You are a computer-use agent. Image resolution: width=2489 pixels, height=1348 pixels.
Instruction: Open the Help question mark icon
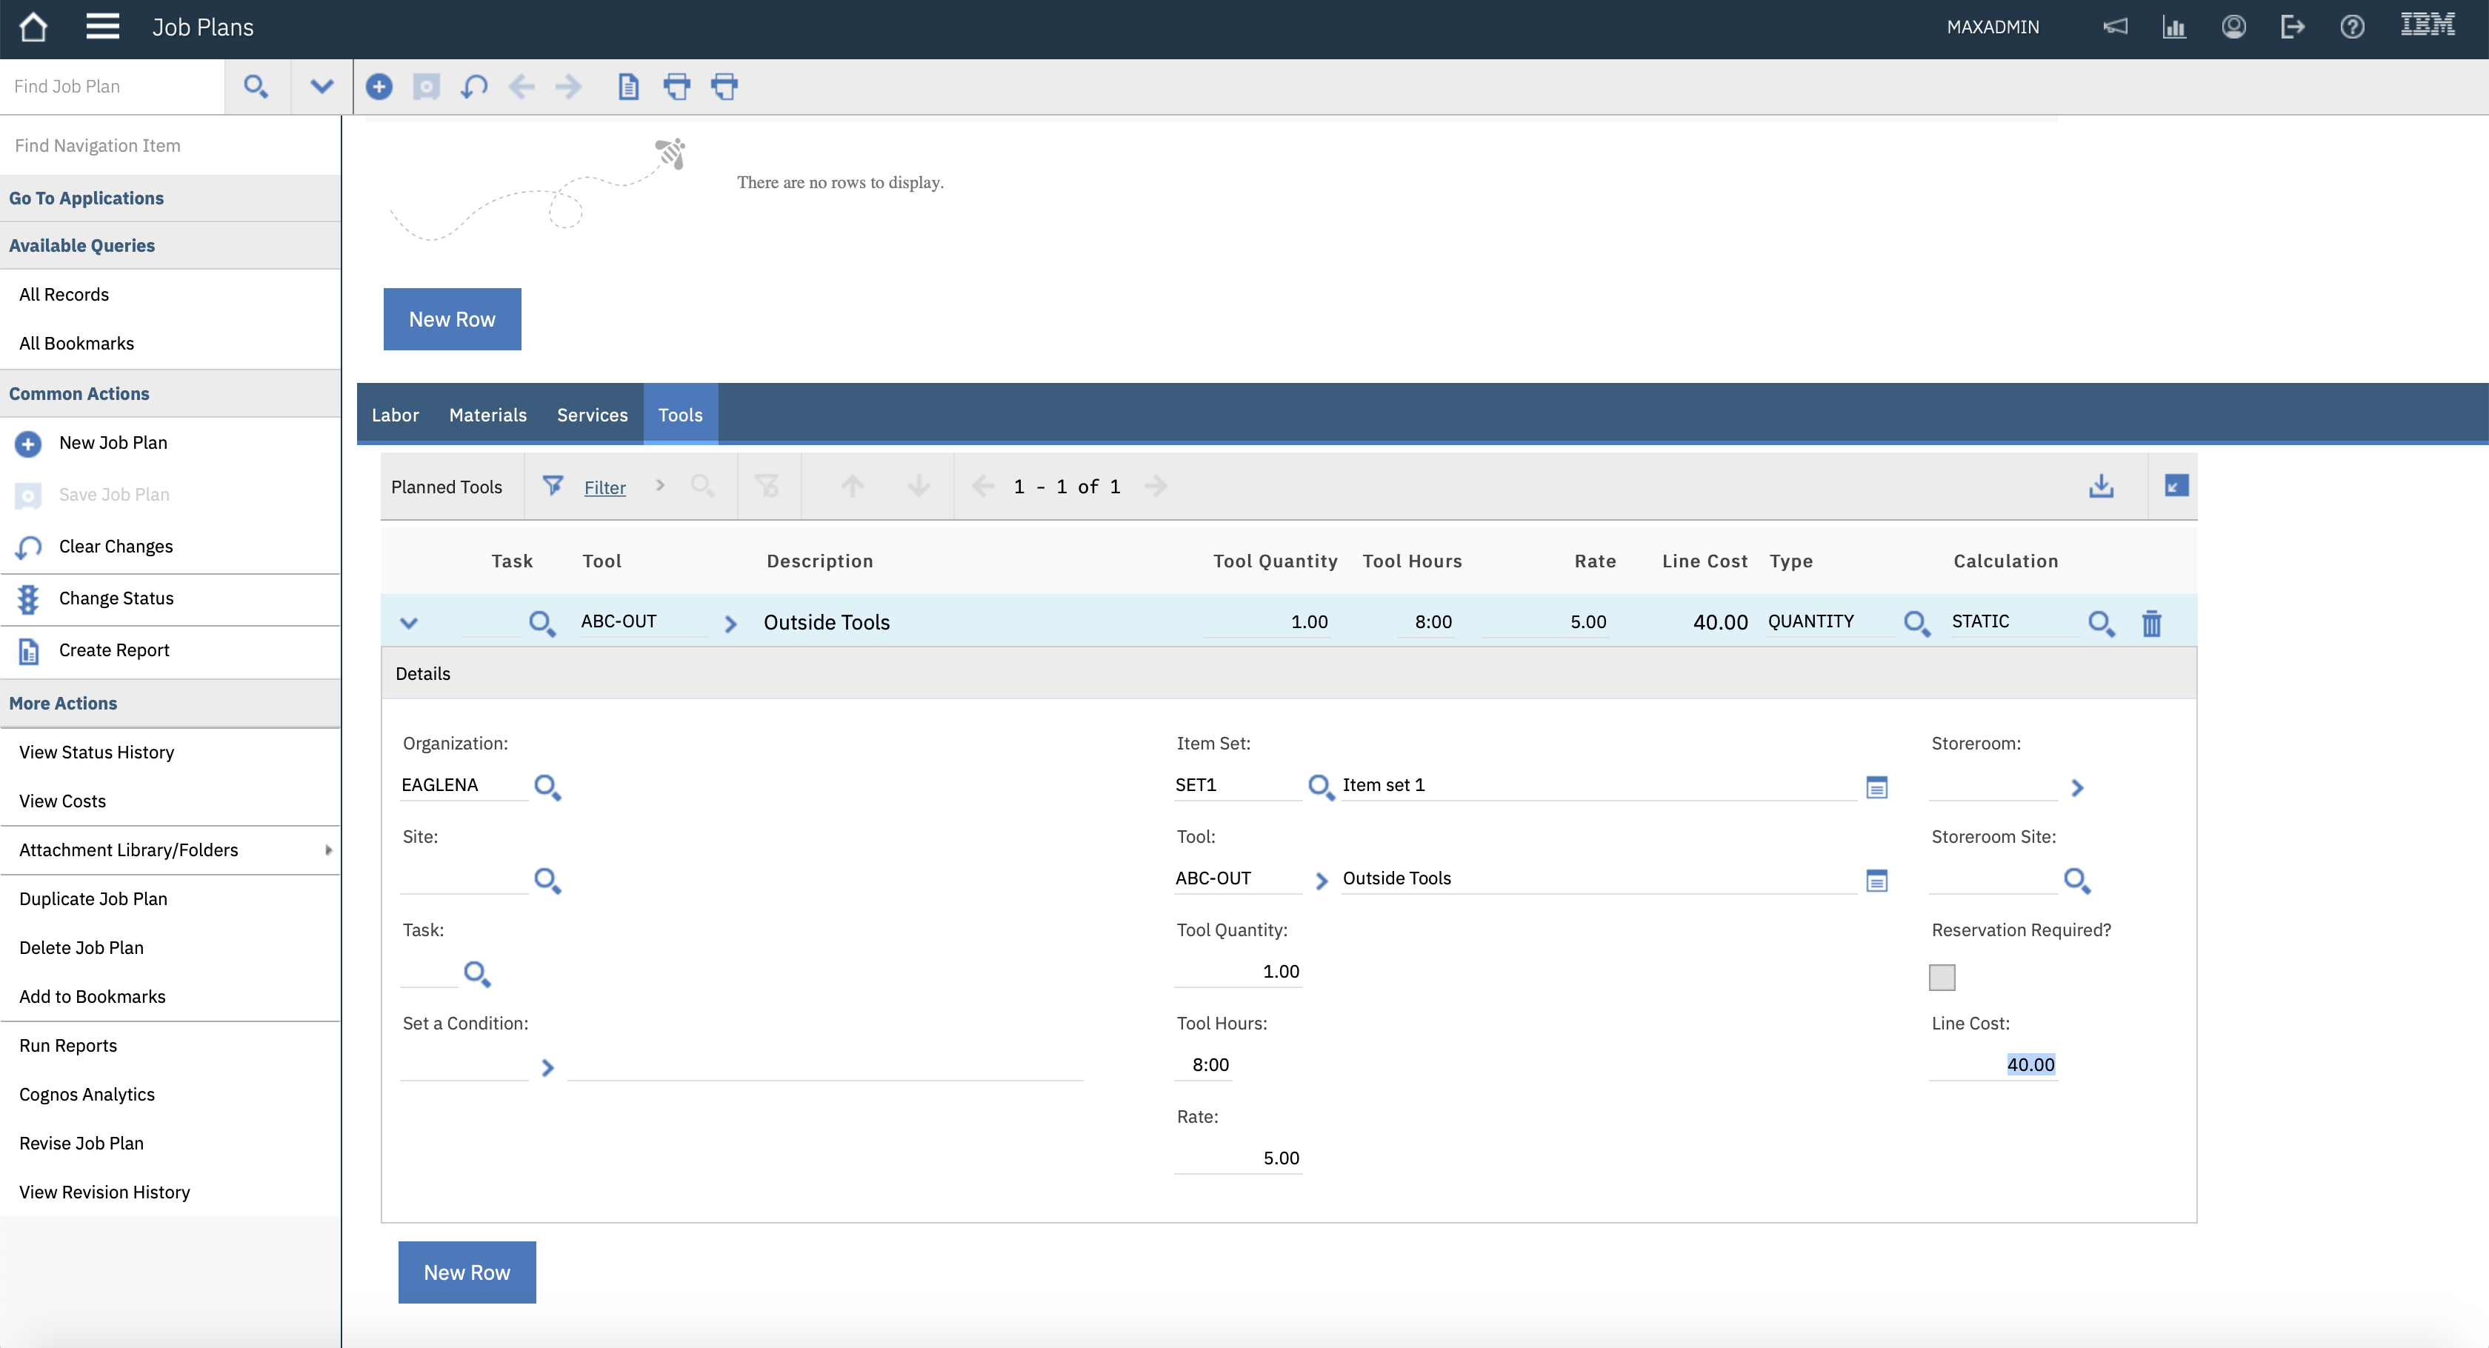pyautogui.click(x=2352, y=27)
